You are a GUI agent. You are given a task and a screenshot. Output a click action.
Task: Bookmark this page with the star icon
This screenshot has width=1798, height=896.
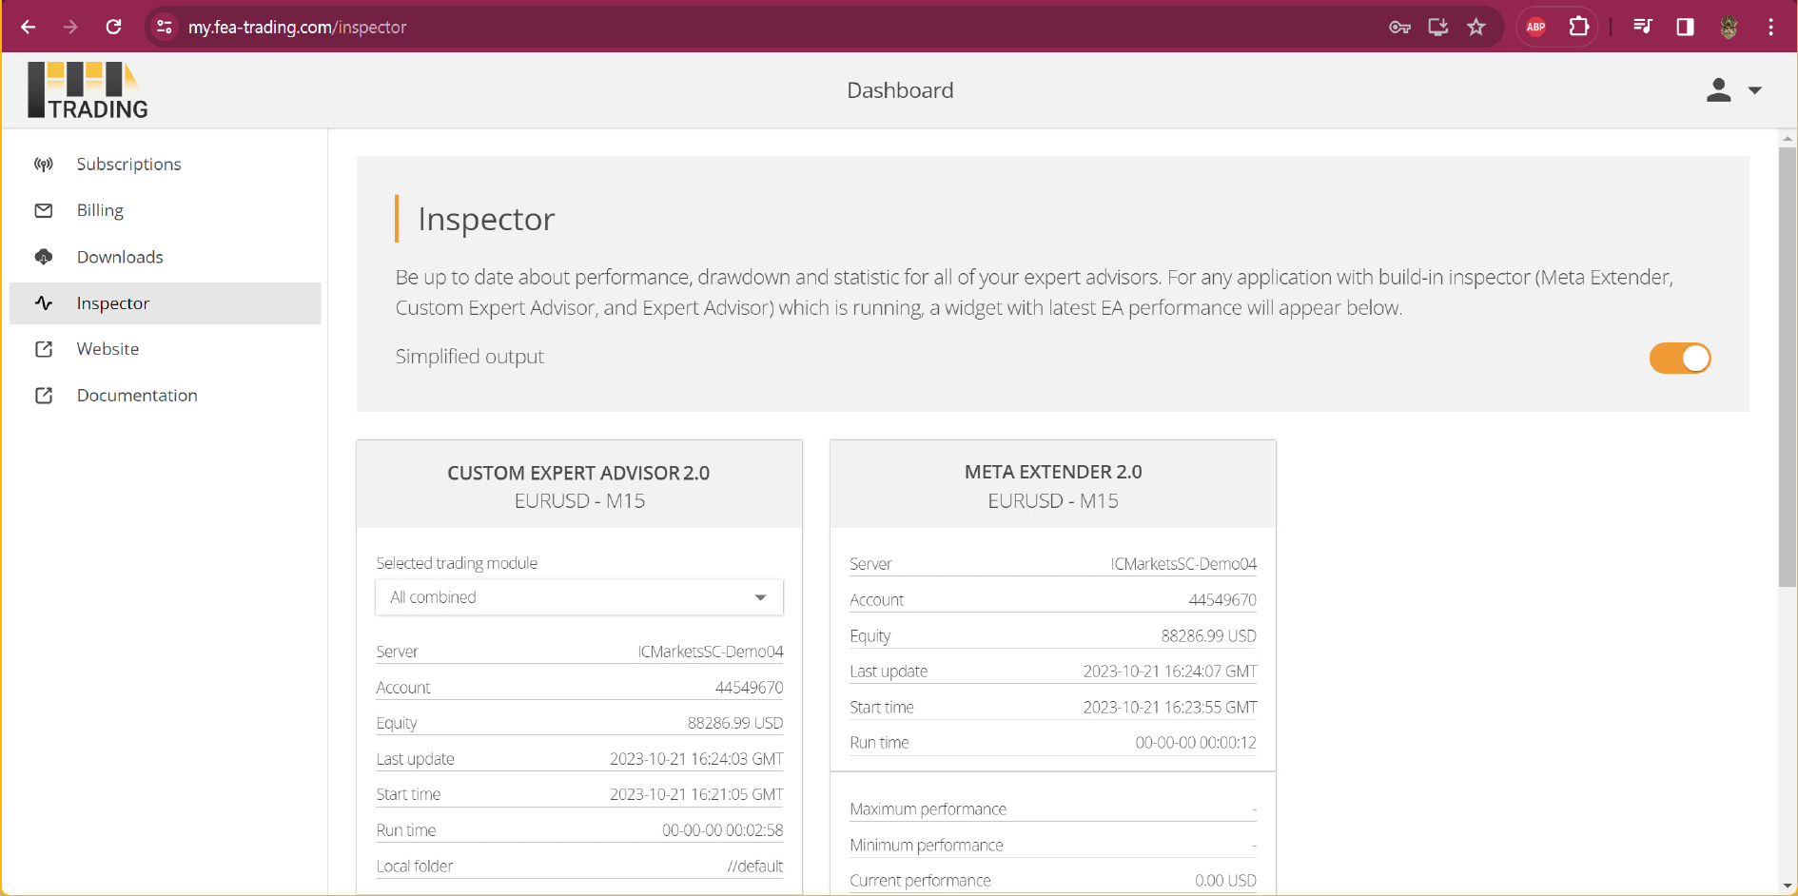(1476, 27)
